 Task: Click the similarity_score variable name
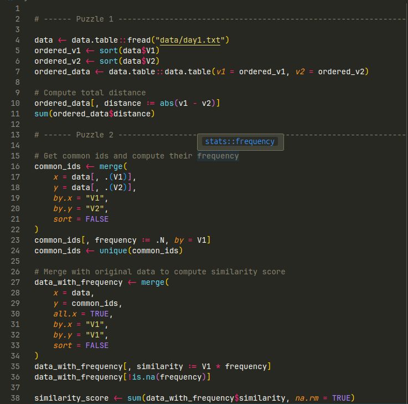click(71, 398)
